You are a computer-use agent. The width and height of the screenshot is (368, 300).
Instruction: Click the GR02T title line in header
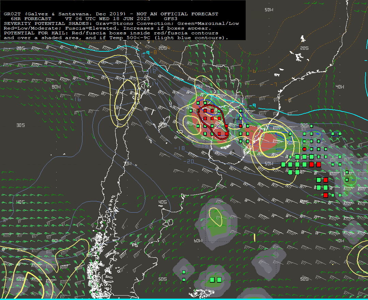click(x=111, y=14)
